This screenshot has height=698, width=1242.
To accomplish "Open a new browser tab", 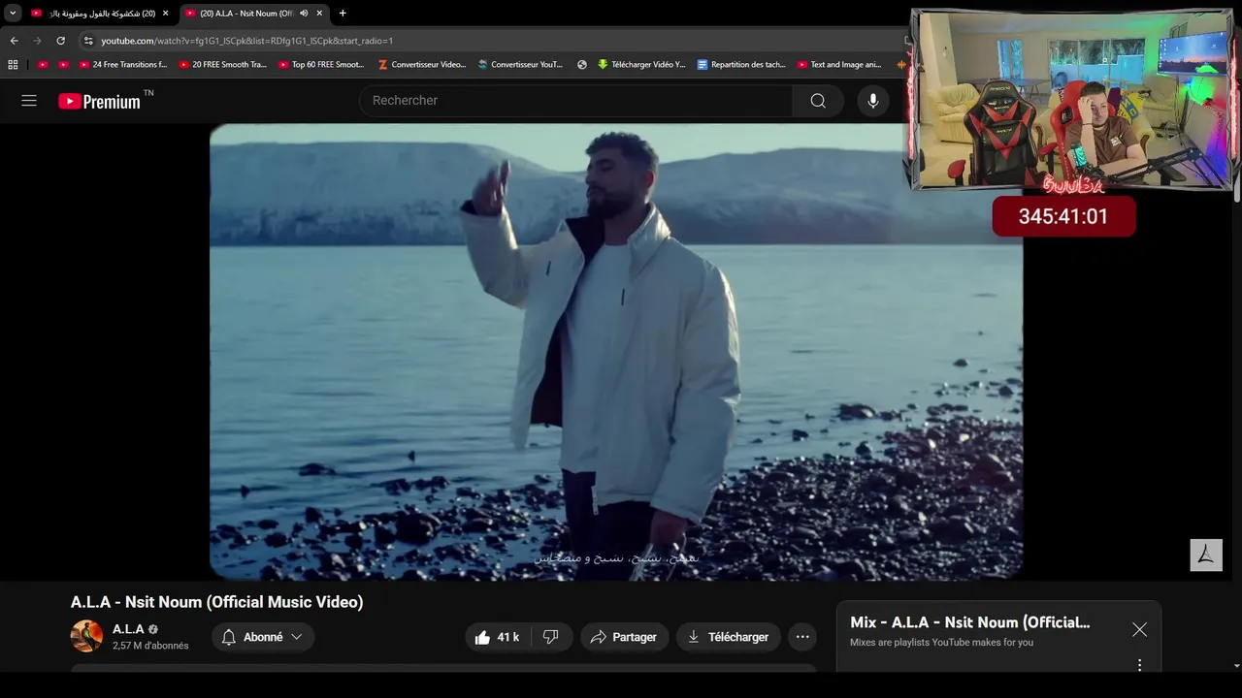I will point(343,14).
